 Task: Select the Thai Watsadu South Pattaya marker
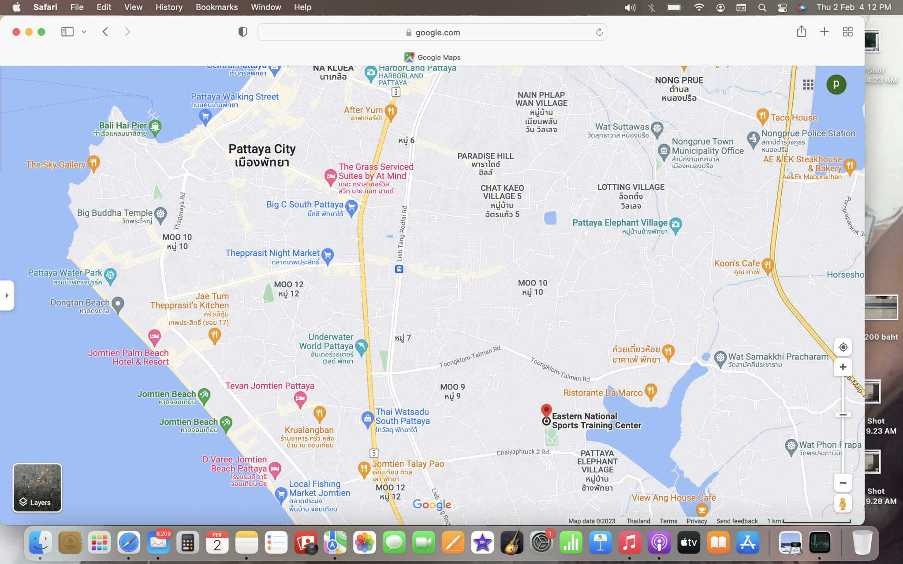click(x=367, y=419)
